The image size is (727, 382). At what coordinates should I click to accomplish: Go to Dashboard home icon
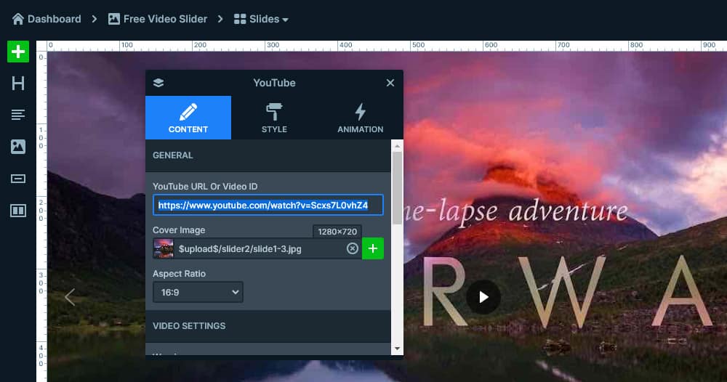coord(17,19)
